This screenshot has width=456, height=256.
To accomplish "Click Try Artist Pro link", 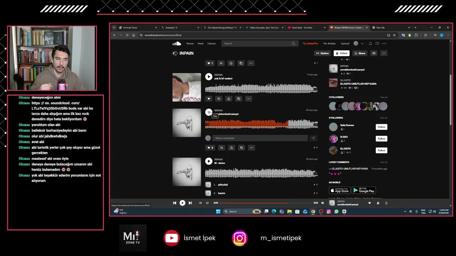I will (310, 43).
